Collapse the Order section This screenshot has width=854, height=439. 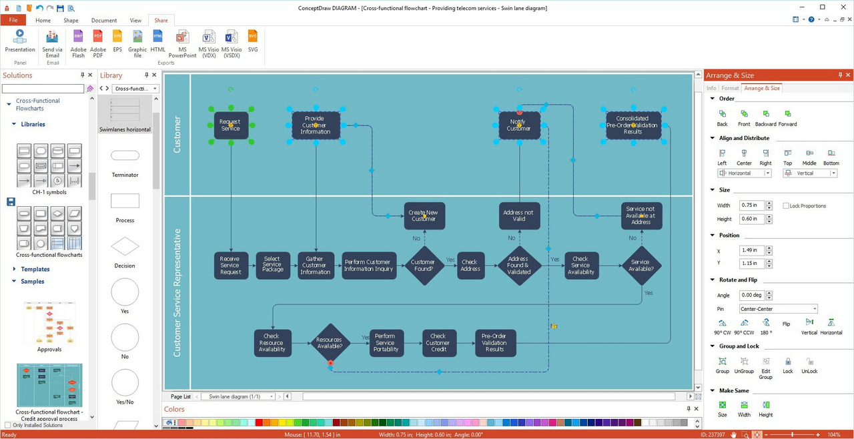(x=713, y=99)
